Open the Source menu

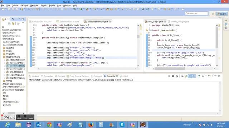(x=15, y=6)
